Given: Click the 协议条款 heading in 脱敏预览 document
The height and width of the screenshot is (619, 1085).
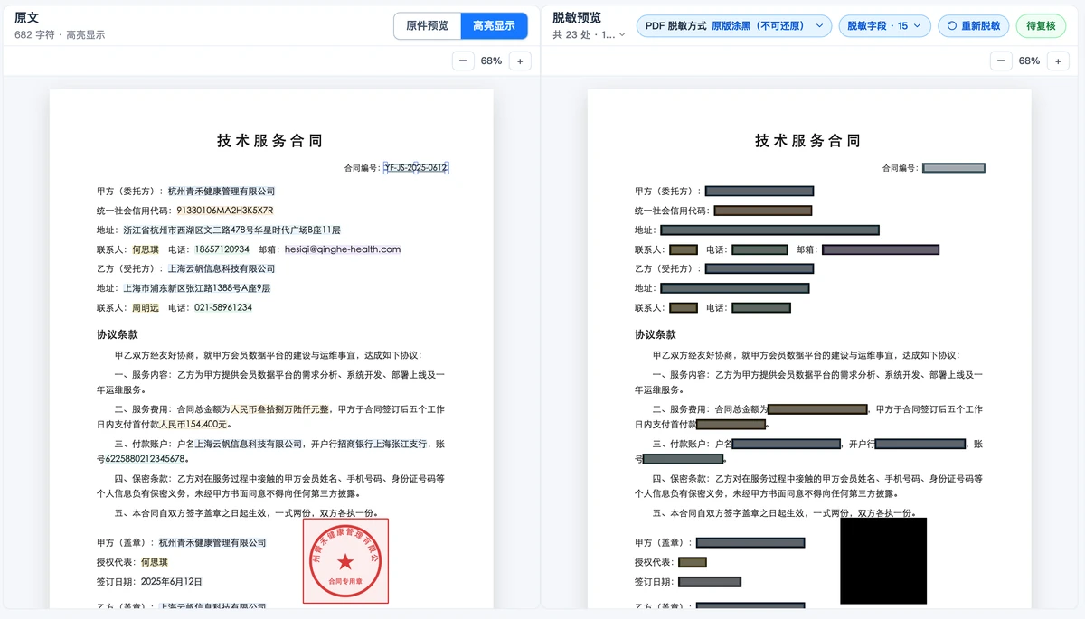Looking at the screenshot, I should pyautogui.click(x=657, y=334).
